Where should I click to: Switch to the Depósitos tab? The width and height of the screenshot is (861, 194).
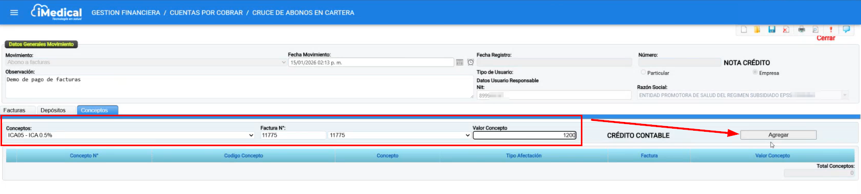(53, 110)
